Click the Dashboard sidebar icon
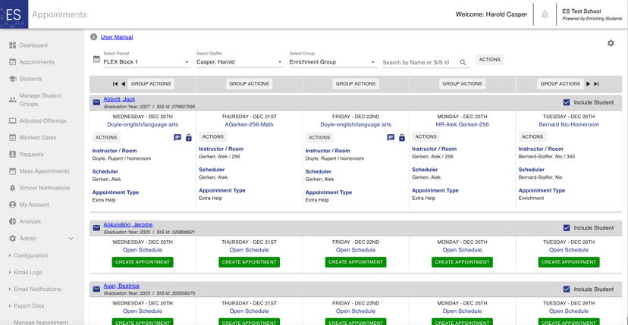 pos(12,45)
